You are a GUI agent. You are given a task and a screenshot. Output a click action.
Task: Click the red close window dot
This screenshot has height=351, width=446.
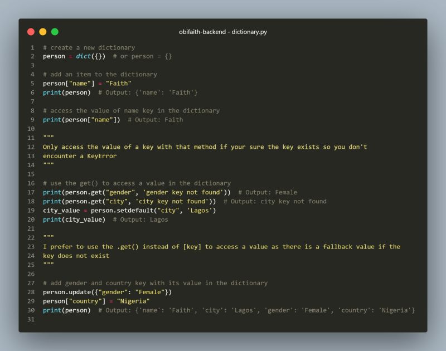(x=31, y=32)
